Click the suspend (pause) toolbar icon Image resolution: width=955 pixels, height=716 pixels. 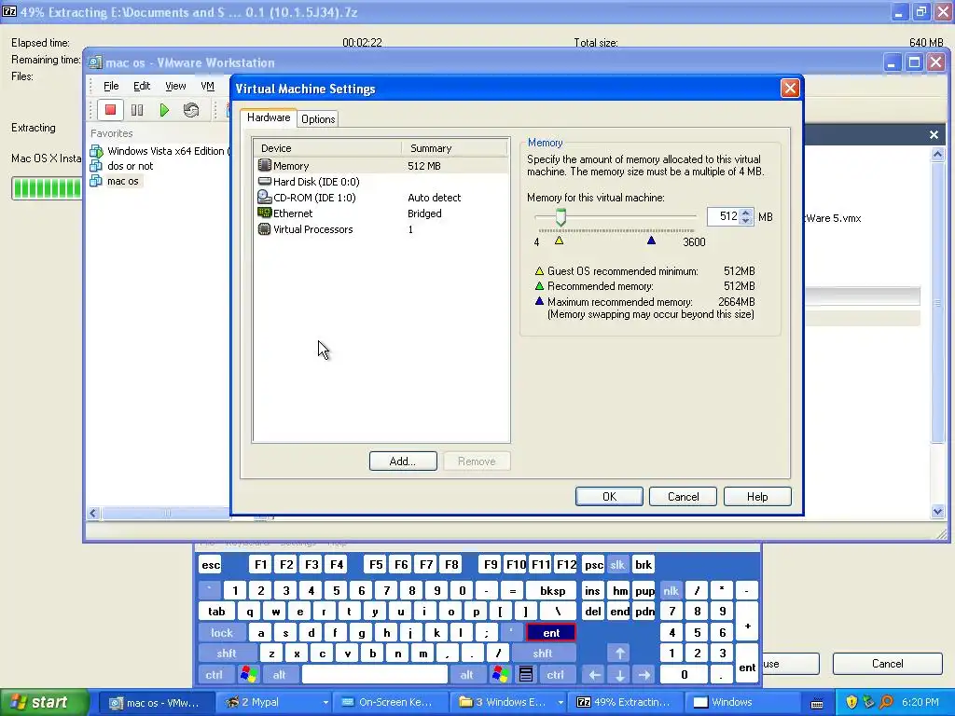pyautogui.click(x=137, y=110)
